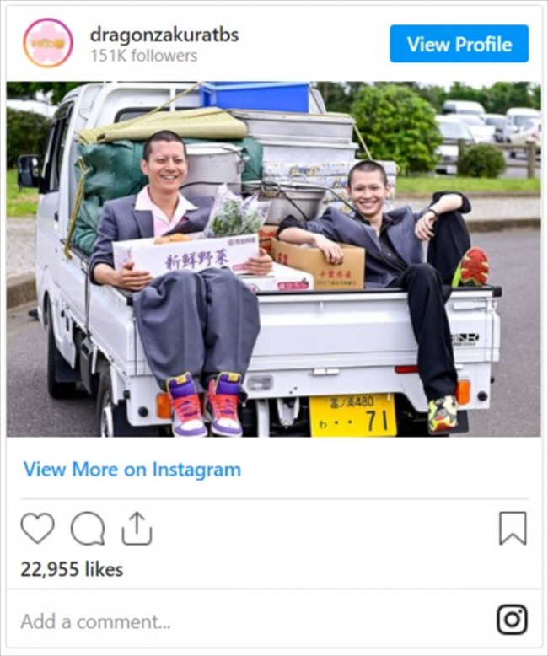The image size is (548, 656).
Task: Open the dragonzakuratbs profile avatar
Action: coord(48,43)
